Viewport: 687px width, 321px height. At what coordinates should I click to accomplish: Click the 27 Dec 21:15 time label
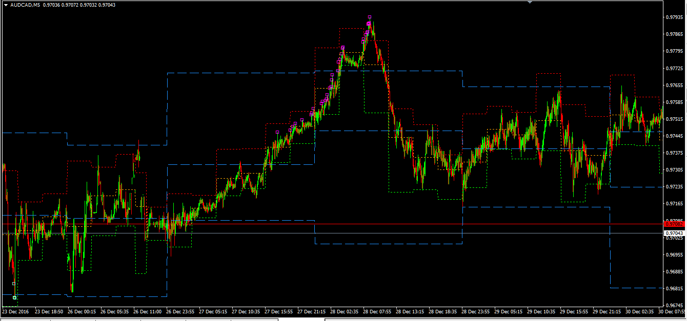tap(311, 311)
